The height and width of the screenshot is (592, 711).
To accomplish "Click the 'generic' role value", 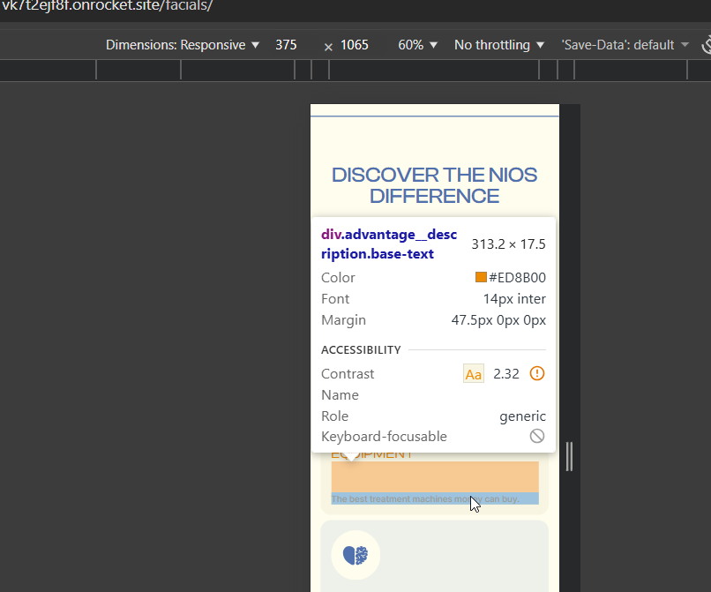I will 522,416.
